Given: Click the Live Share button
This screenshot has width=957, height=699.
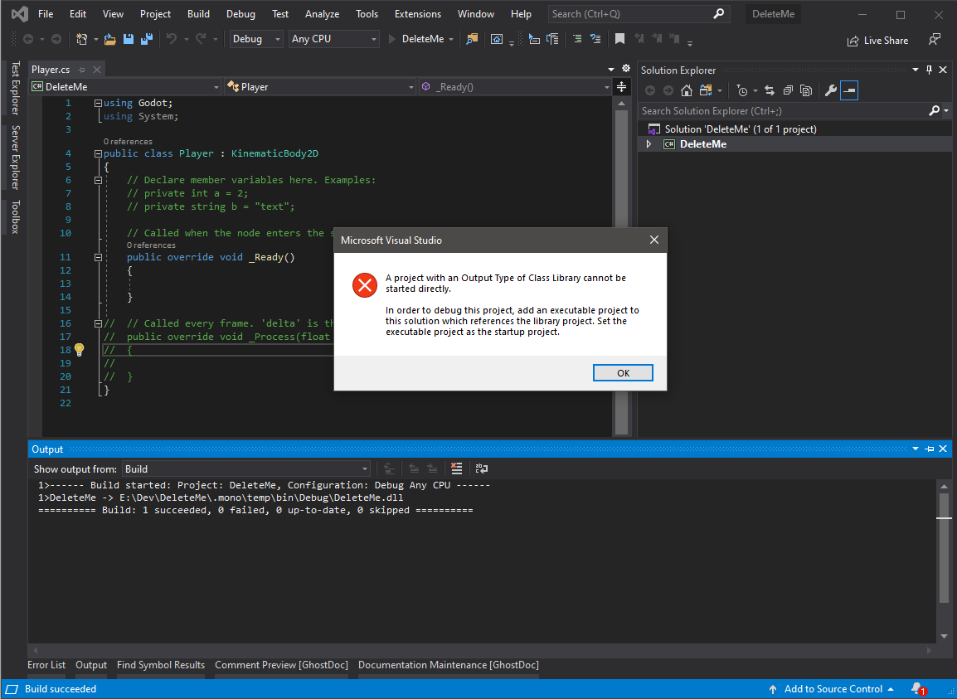Looking at the screenshot, I should click(877, 41).
